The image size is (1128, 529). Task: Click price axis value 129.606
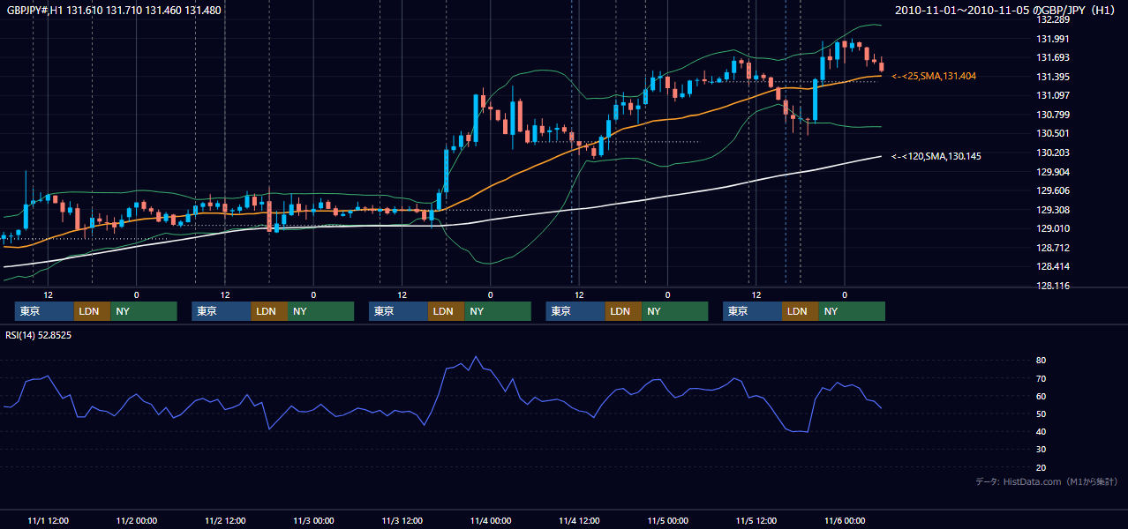tap(1052, 190)
